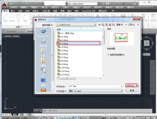Click the red X delete icon in dialog

[x=110, y=25]
